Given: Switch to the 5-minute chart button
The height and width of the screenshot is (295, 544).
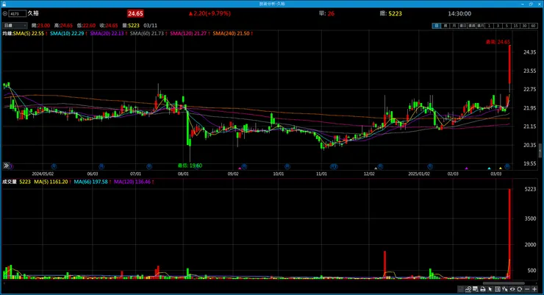Looking at the screenshot, I should click(x=507, y=26).
